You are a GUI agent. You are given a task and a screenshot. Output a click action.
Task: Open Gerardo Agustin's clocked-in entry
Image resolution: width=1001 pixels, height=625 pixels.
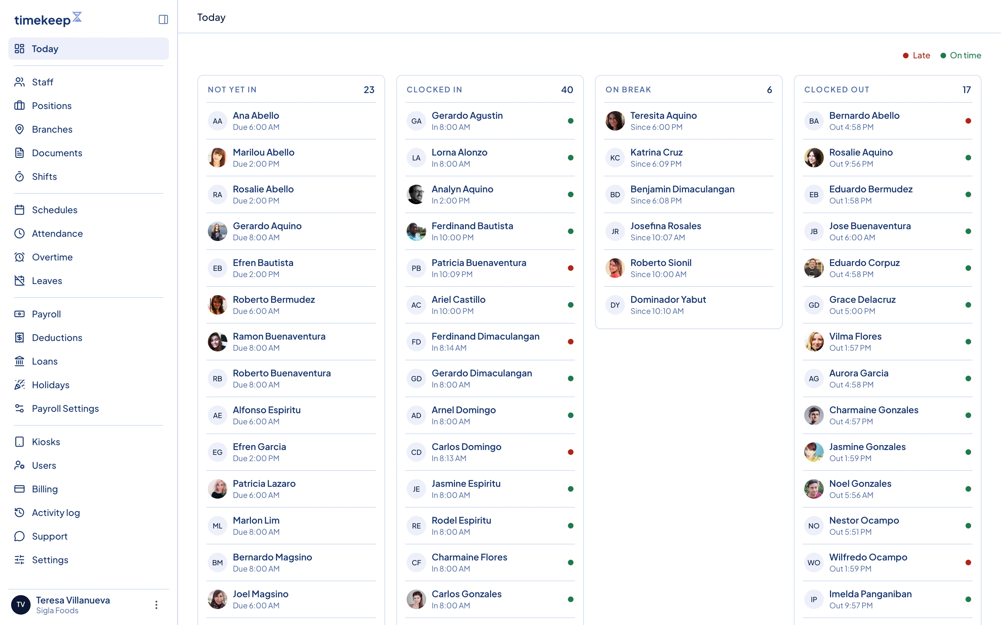point(490,121)
